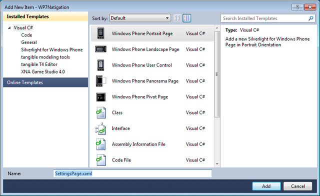Select XNA Game Studio 4.0 category

[43, 72]
